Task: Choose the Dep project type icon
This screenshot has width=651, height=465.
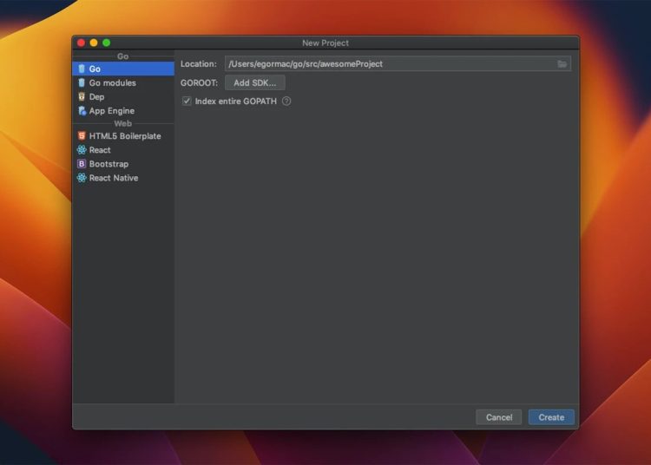Action: tap(82, 97)
